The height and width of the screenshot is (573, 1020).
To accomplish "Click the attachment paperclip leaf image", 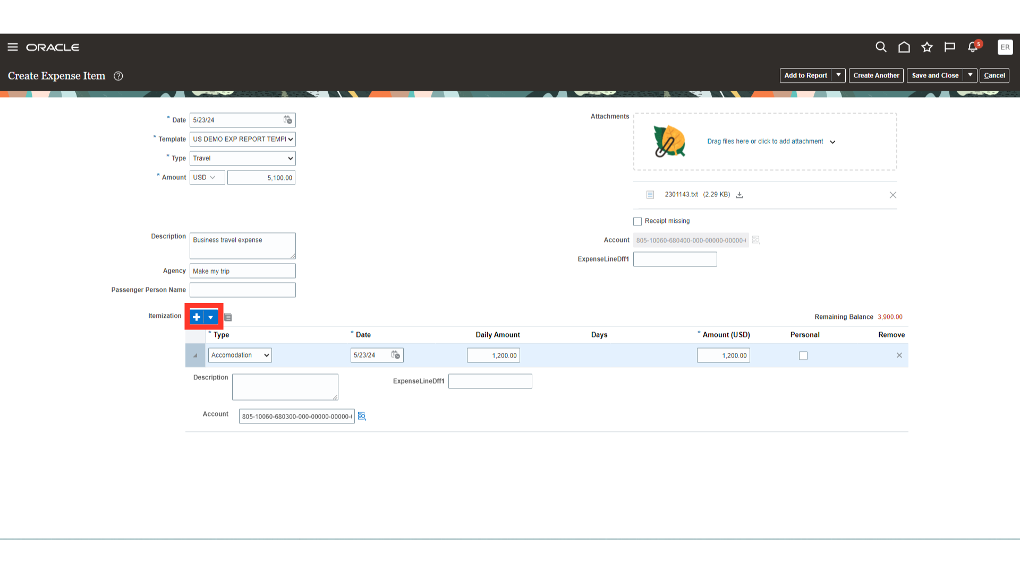I will click(x=669, y=142).
